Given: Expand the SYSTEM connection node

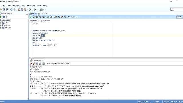Looking at the screenshot, I should [1, 28].
